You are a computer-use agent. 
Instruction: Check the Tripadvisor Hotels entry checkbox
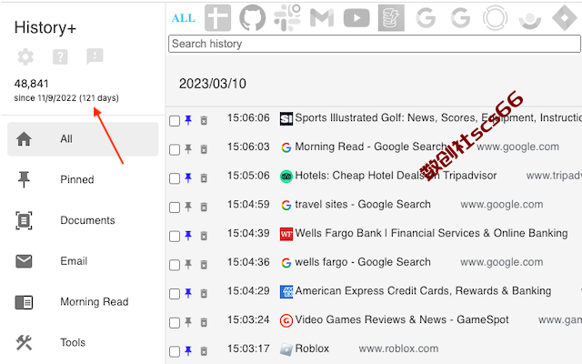[x=175, y=178]
